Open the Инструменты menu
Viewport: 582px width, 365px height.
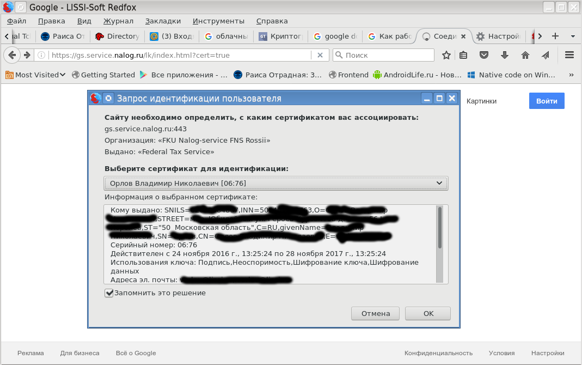click(x=218, y=21)
